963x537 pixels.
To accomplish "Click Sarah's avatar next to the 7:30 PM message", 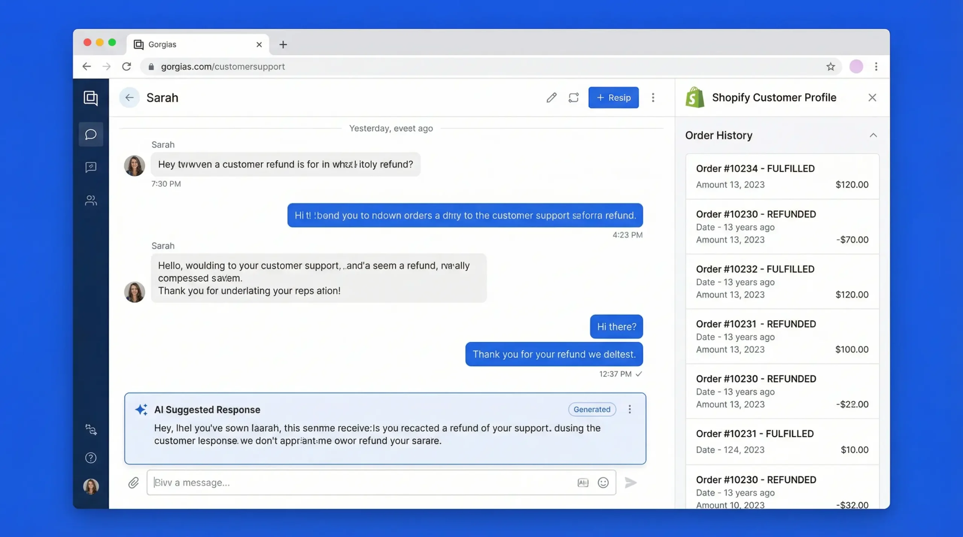I will pos(134,165).
